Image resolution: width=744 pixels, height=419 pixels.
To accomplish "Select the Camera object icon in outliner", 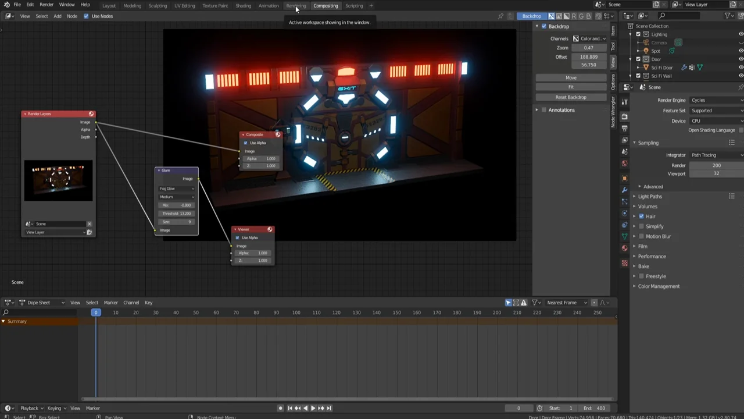I will [645, 42].
